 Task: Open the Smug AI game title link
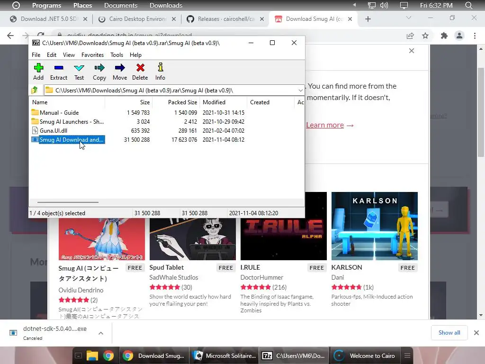click(x=89, y=273)
